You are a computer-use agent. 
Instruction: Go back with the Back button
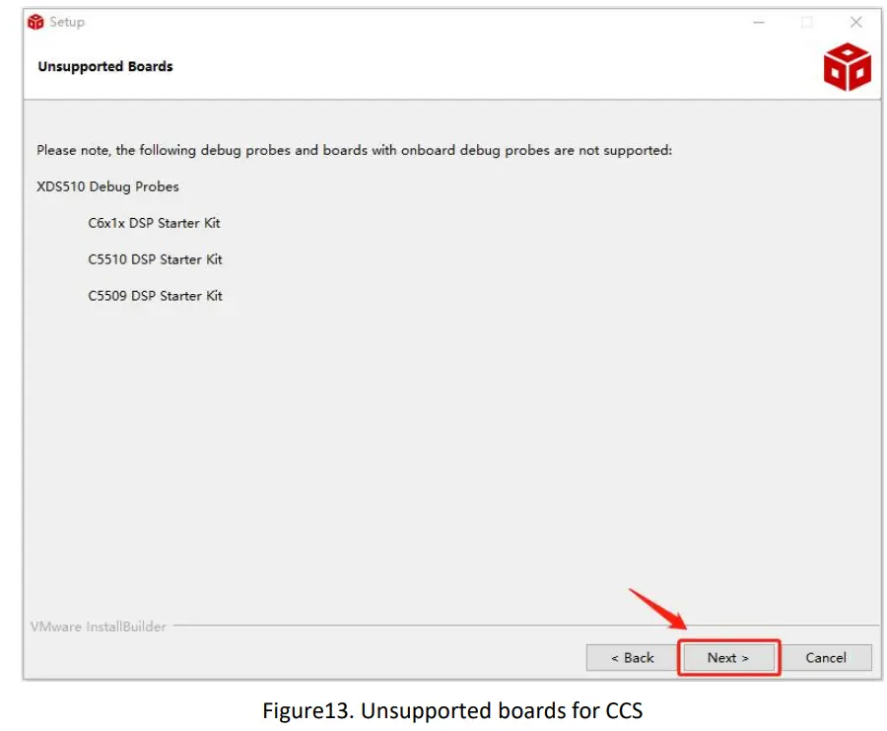tap(632, 658)
